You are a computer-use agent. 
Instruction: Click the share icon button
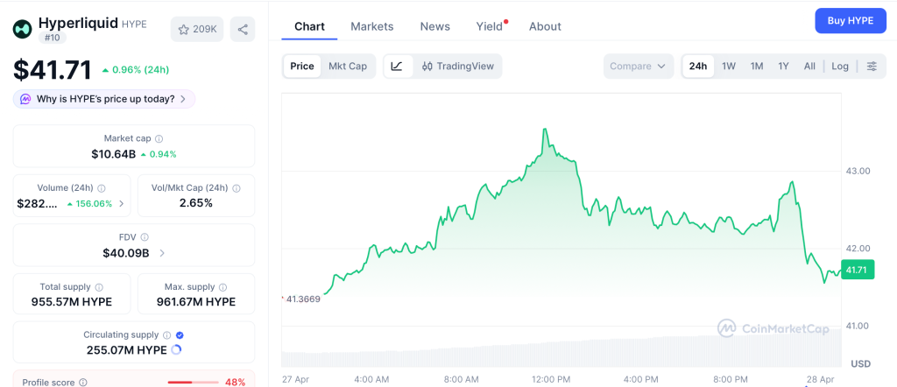click(x=243, y=29)
